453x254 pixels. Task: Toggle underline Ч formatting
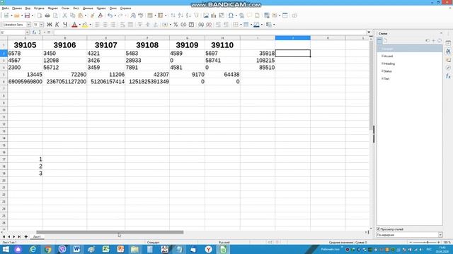click(65, 25)
